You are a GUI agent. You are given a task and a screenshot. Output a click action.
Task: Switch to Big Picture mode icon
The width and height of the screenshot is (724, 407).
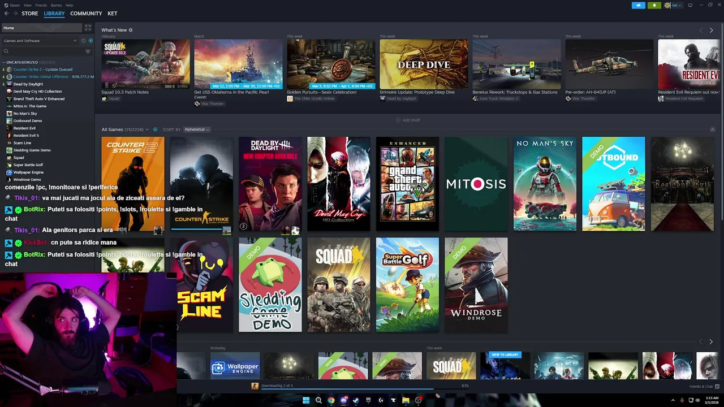pyautogui.click(x=690, y=5)
